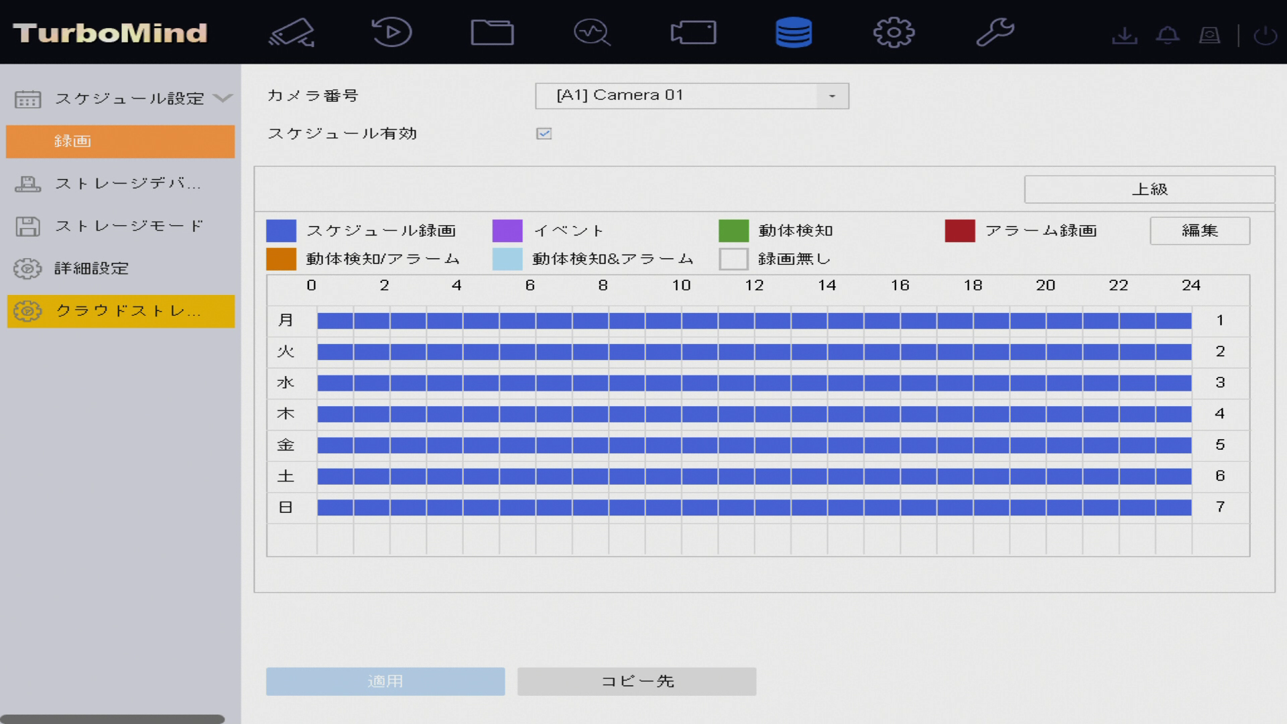Select the red アラーム録画 color swatch
1287x724 pixels.
coord(959,231)
